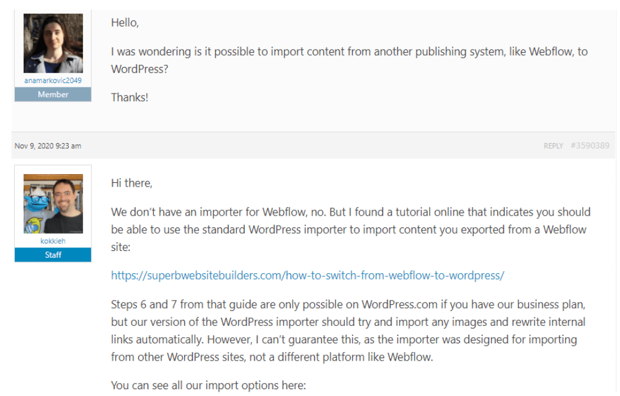Click the line starting "from other WordPress sites"
The image size is (620, 396).
(272, 358)
